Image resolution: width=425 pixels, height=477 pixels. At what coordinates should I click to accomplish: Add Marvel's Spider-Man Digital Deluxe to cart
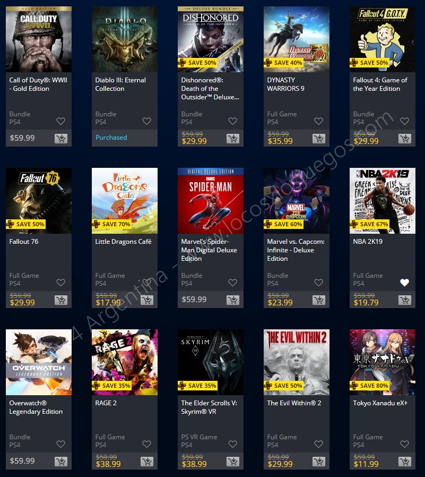coord(233,300)
